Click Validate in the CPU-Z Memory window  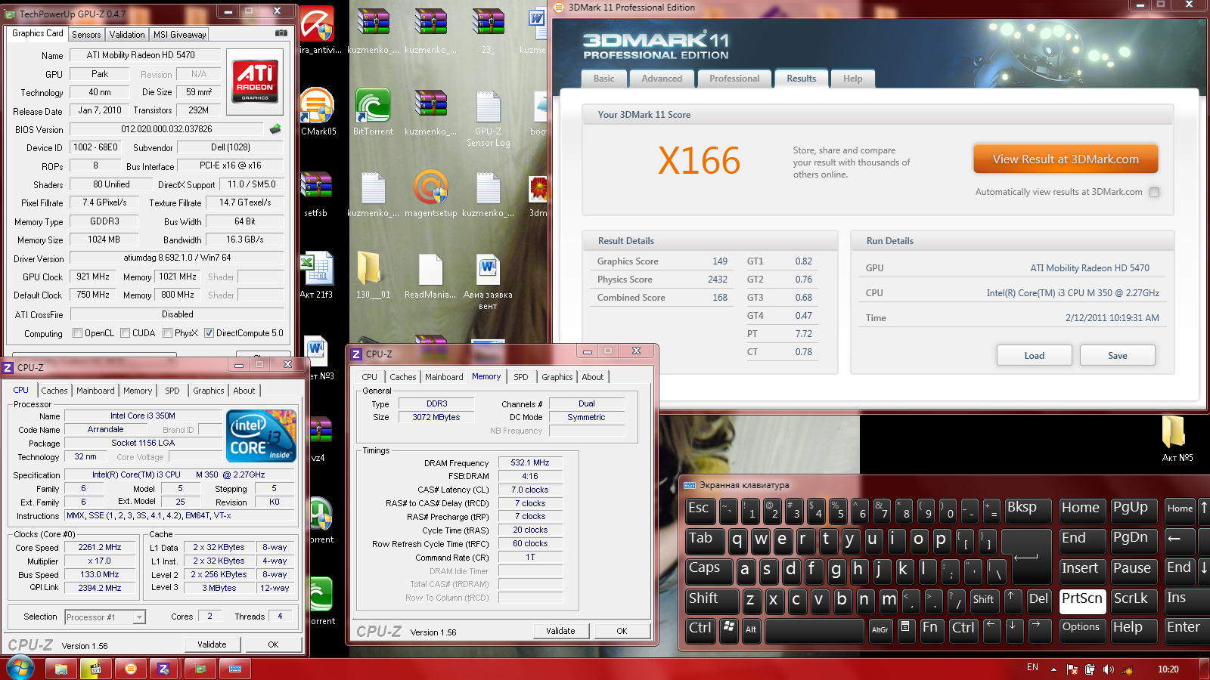(560, 631)
